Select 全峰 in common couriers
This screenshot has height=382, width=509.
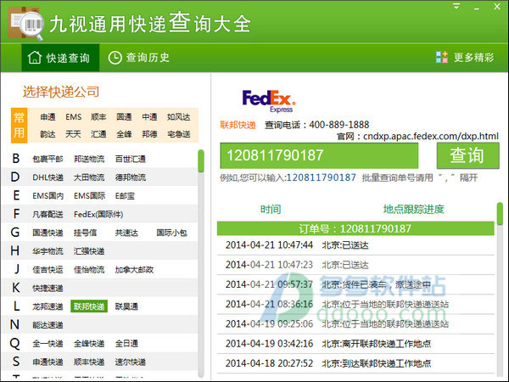tap(124, 134)
